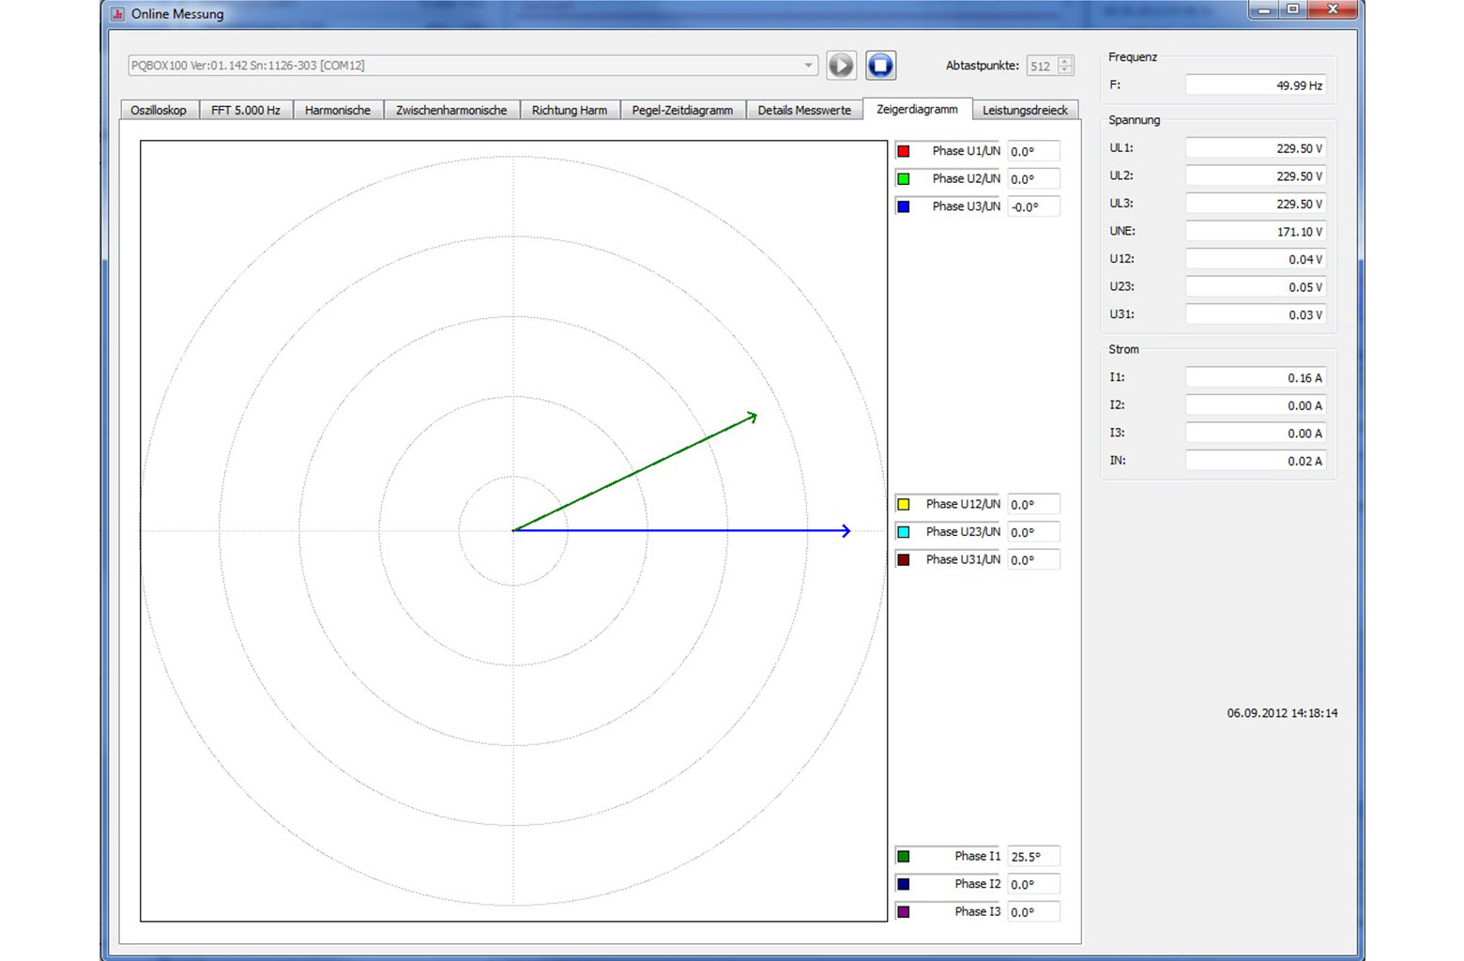1464x961 pixels.
Task: Click the U23 0.05 V field
Action: coord(1256,287)
